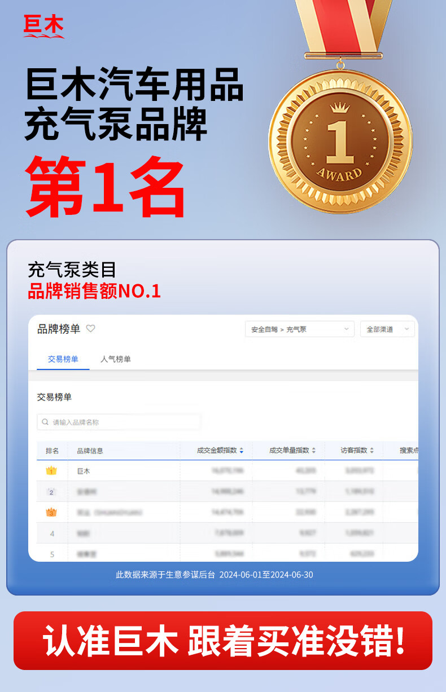This screenshot has height=692, width=446.
Task: Sort by 访客指数 column arrow
Action: click(372, 451)
